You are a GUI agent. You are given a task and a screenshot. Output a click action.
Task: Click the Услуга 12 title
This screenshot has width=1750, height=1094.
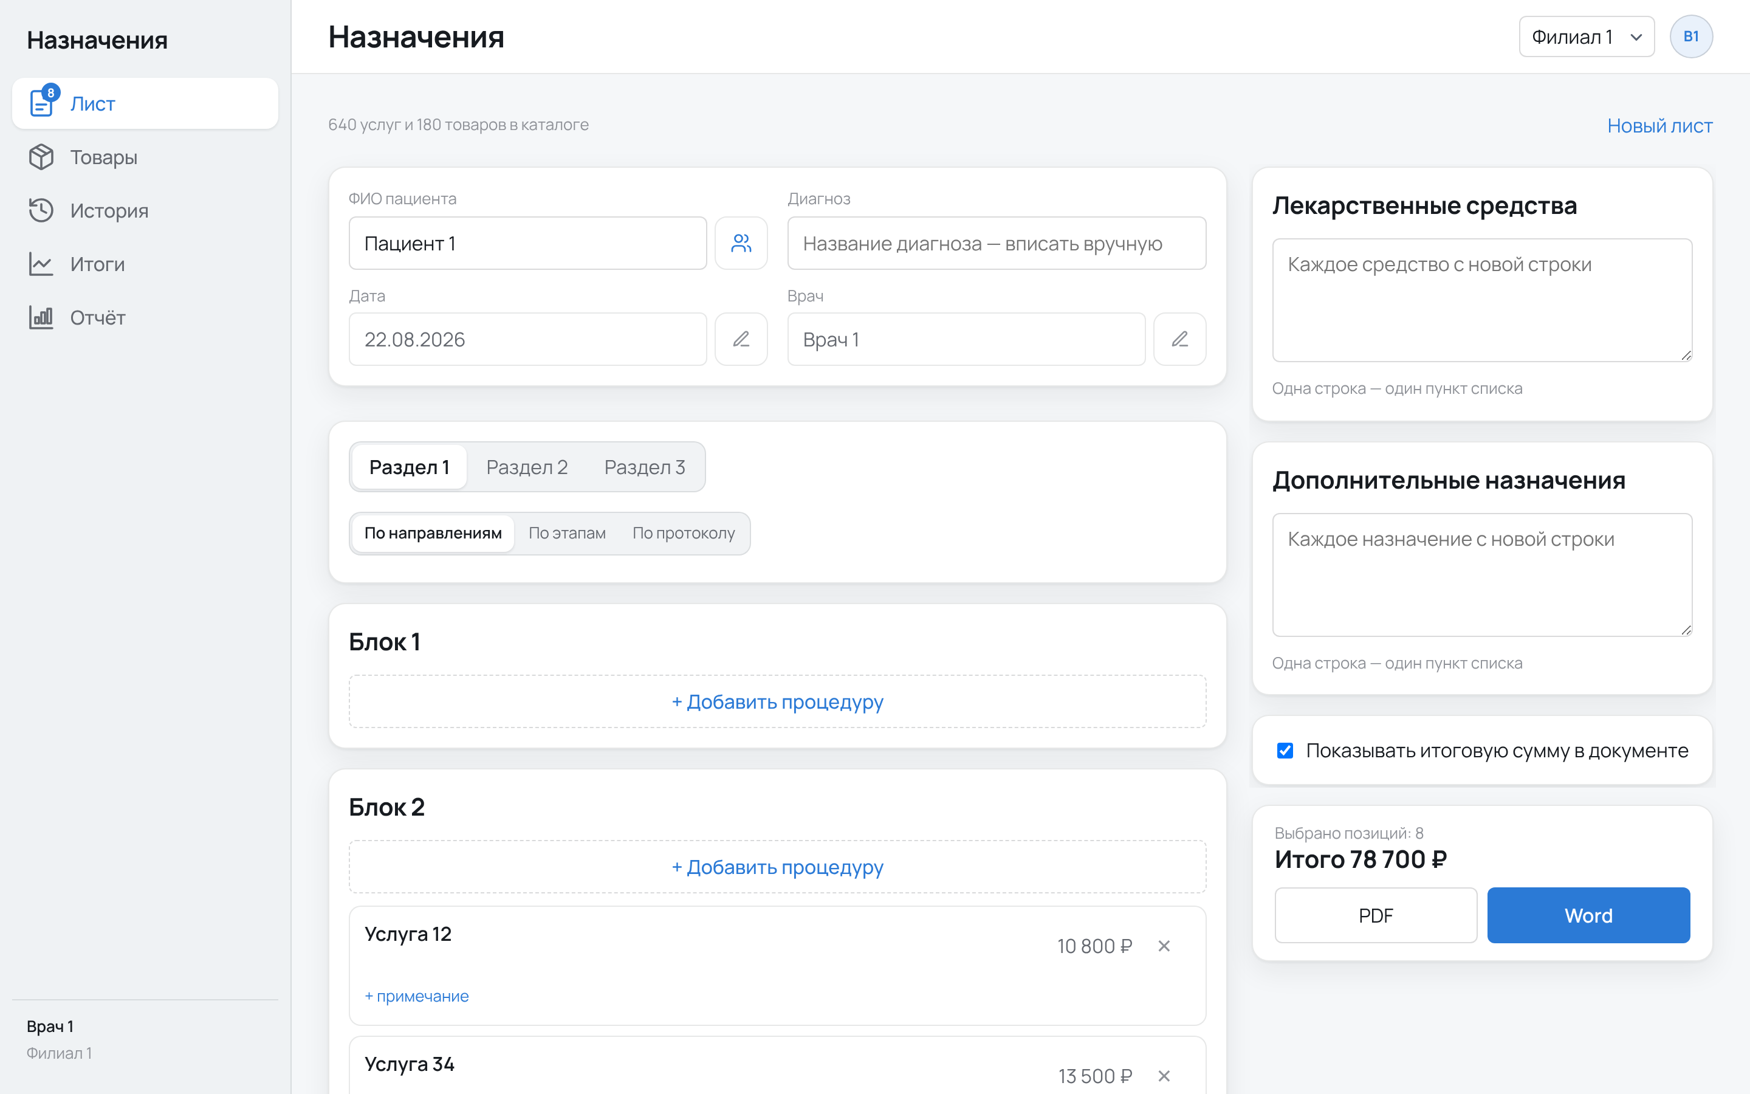pyautogui.click(x=408, y=934)
